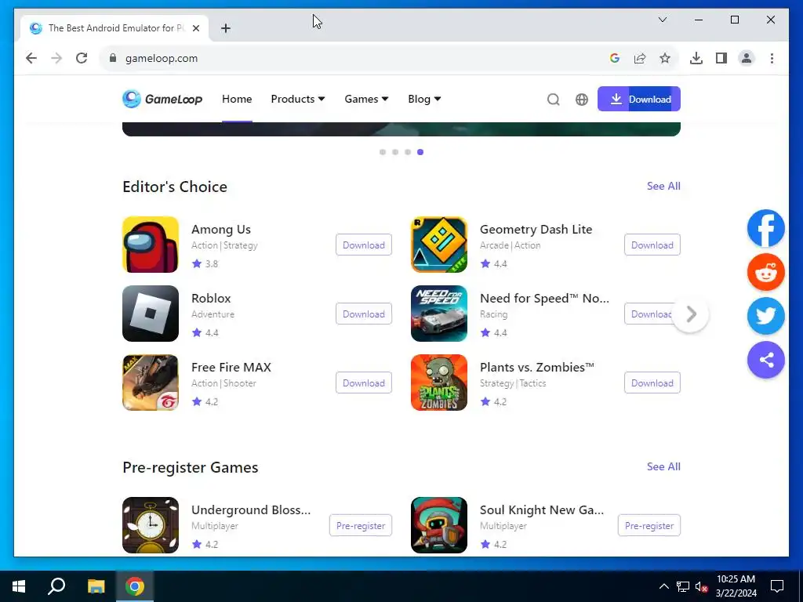View site security lock info
Viewport: 803px width, 602px height.
tap(113, 58)
